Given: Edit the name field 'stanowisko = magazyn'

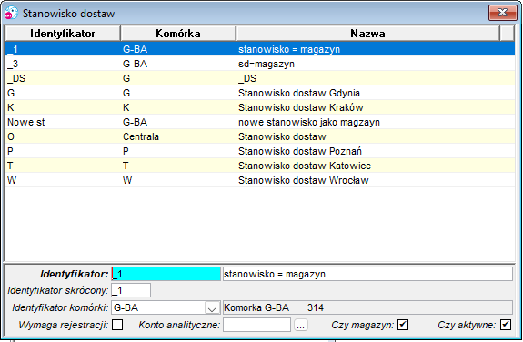Looking at the screenshot, I should 367,274.
